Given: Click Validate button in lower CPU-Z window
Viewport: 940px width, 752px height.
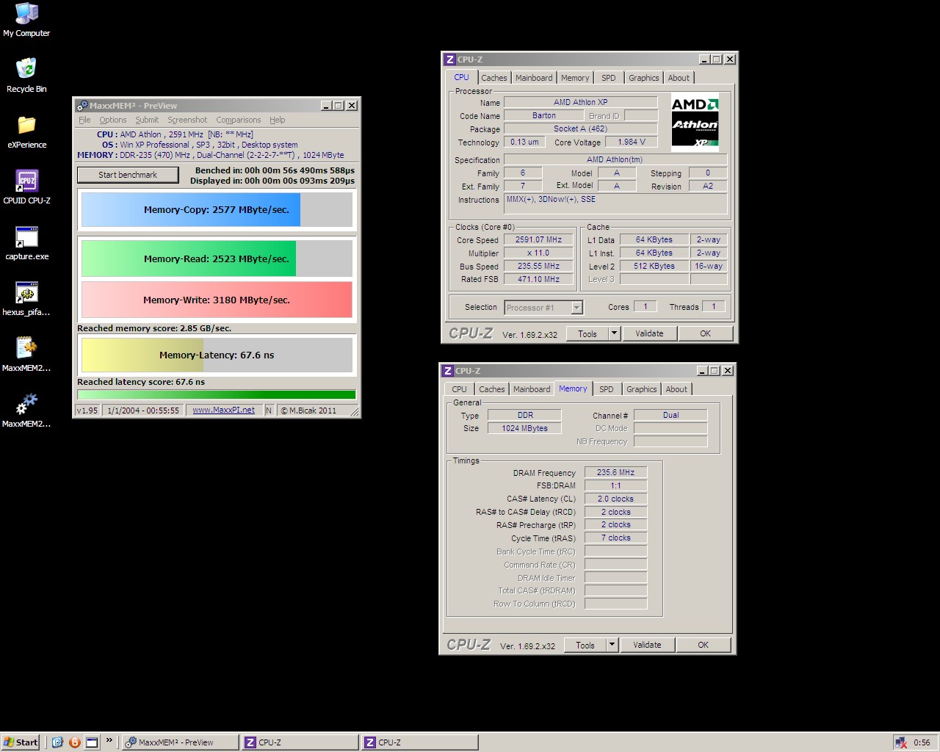Looking at the screenshot, I should [x=647, y=645].
